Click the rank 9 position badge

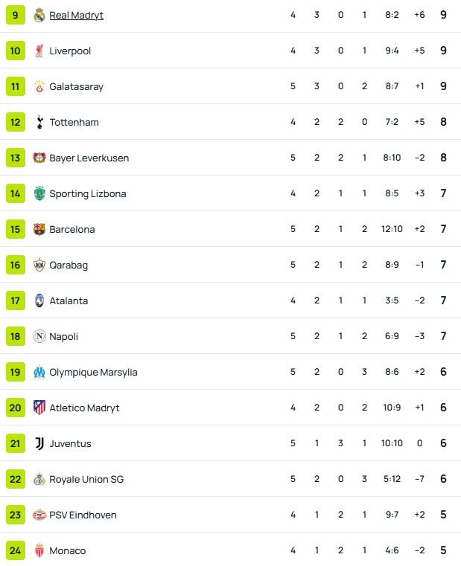[x=16, y=15]
